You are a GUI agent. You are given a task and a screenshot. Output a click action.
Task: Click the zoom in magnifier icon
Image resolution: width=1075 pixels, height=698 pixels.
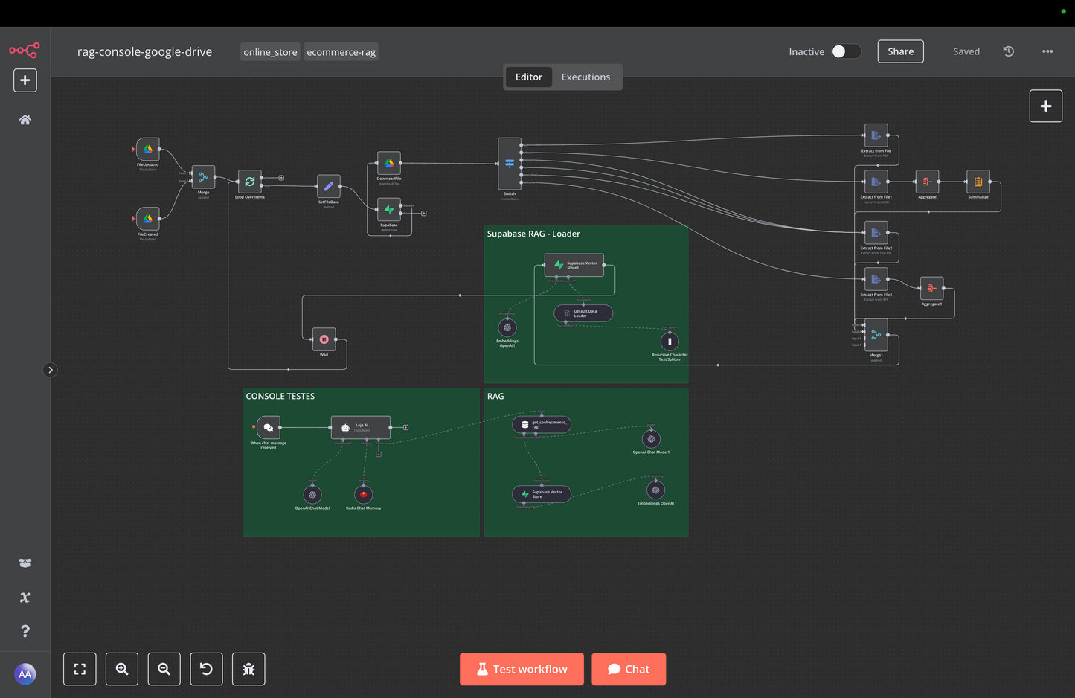coord(122,669)
